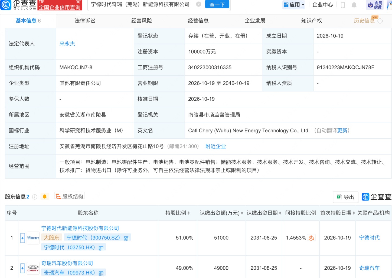
Task: Select the 历史信息 VIP tab
Action: (x=364, y=21)
